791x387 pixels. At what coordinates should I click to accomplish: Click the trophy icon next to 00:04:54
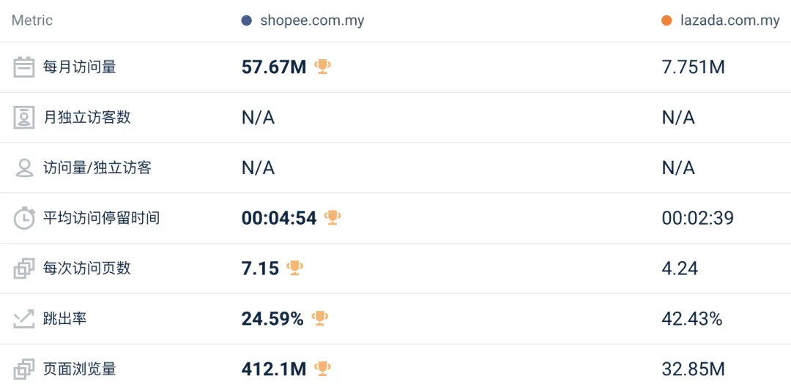coord(333,217)
